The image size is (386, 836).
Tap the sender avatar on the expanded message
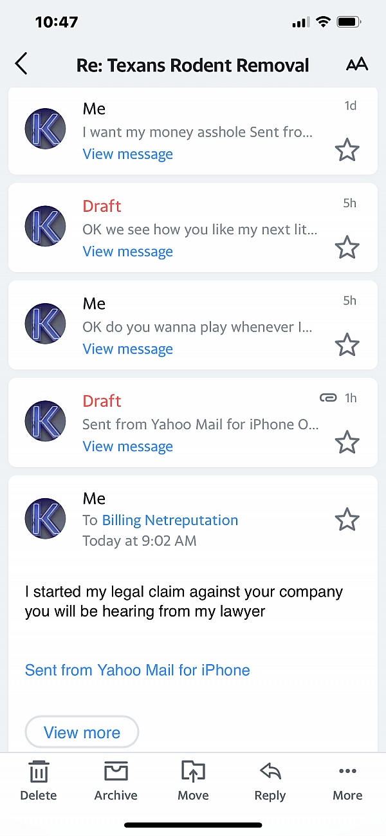45,519
